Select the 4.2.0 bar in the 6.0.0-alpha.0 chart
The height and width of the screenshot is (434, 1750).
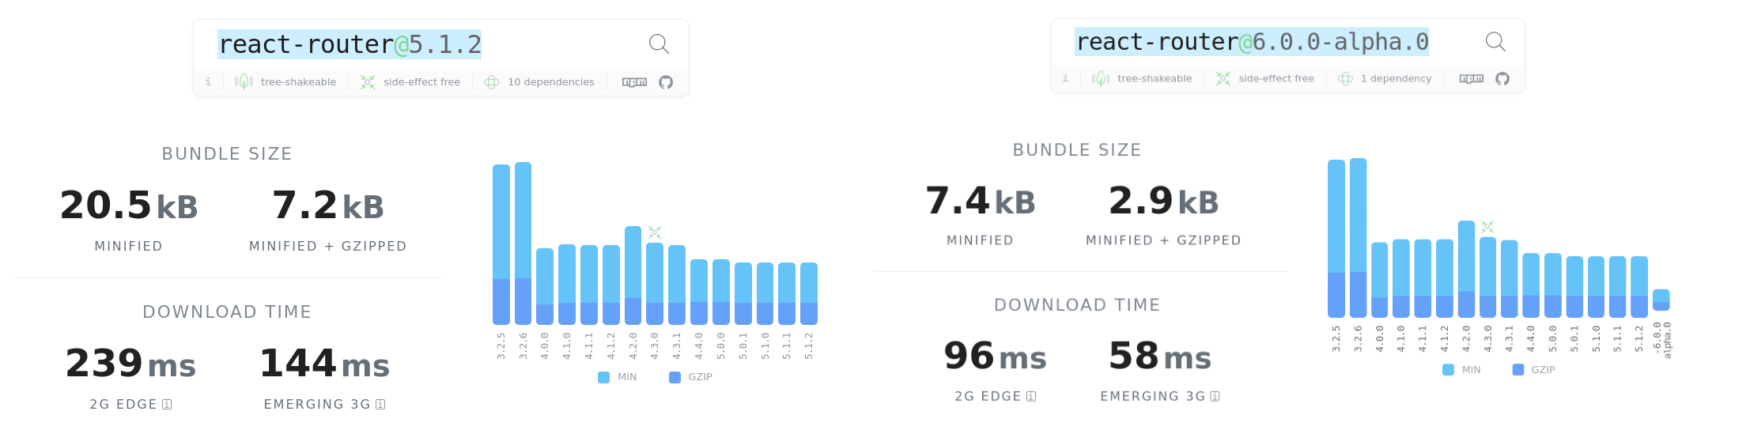tap(1466, 269)
